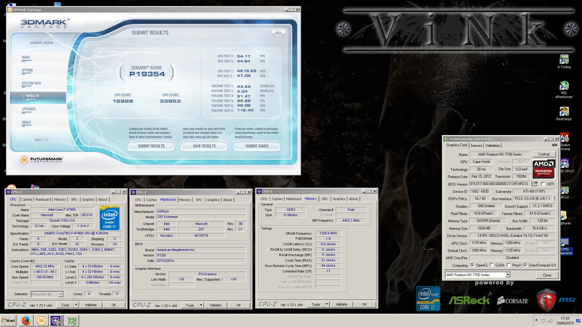Toggle the UEFI checkbox in GPU-Z
This screenshot has width=582, height=327.
click(543, 184)
